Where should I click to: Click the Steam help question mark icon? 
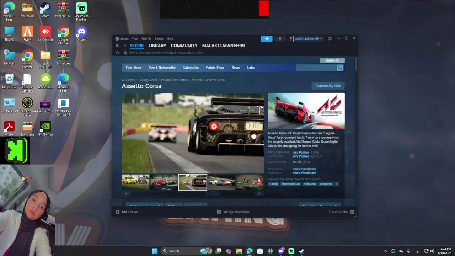tap(291, 39)
